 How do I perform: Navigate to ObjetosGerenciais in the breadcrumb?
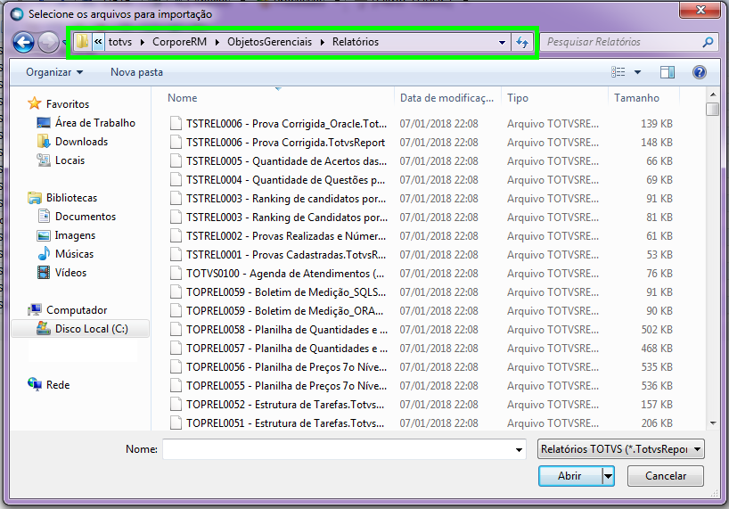270,42
